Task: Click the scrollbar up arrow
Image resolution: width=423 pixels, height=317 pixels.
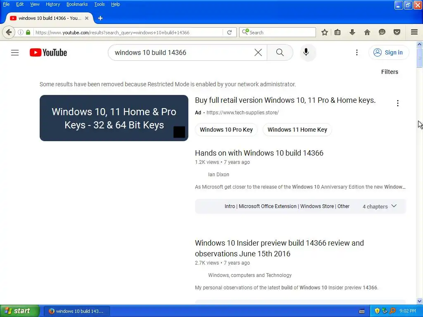Action: (420, 44)
